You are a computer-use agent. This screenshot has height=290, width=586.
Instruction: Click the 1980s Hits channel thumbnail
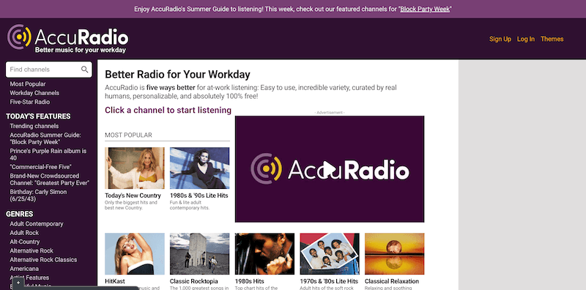[x=264, y=253]
